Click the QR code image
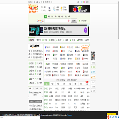The width and height of the screenshot is (119, 119). click(x=93, y=56)
